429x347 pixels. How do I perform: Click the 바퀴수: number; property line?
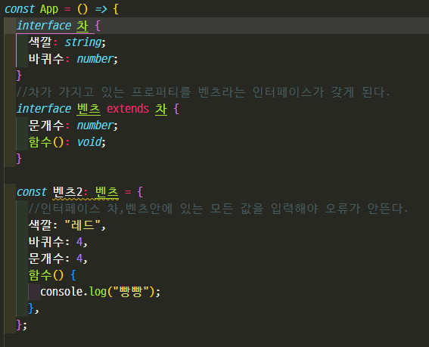[x=73, y=59]
